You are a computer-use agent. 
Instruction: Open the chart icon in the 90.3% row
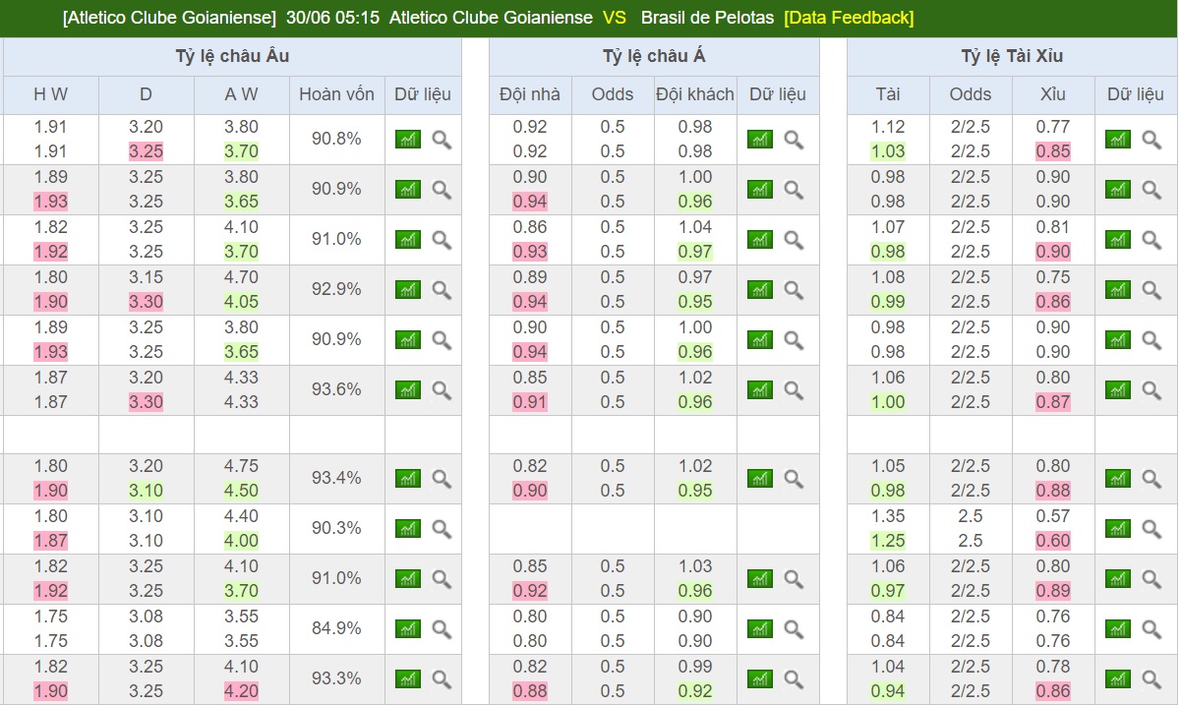coord(408,529)
